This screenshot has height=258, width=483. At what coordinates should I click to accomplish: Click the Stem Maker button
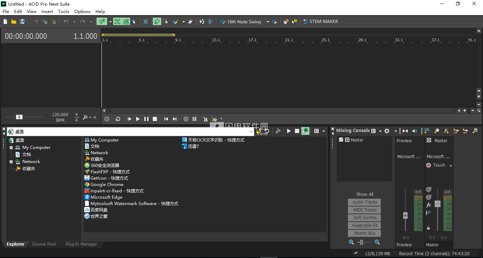[320, 22]
